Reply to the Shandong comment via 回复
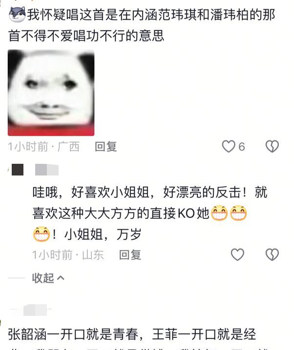Viewport: 294px width, 350px height. pos(130,254)
